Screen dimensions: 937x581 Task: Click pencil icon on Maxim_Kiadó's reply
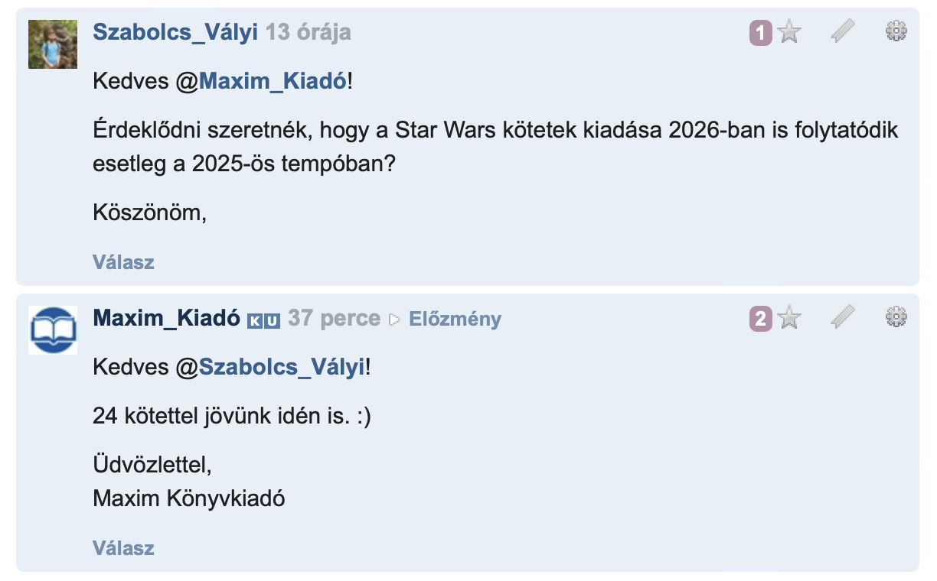pyautogui.click(x=842, y=317)
